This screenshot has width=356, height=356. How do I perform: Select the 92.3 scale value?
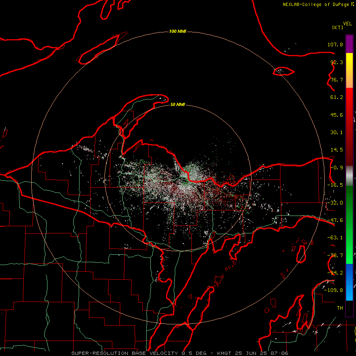tap(337, 62)
